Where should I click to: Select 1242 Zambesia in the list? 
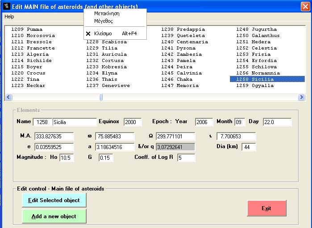point(182,54)
